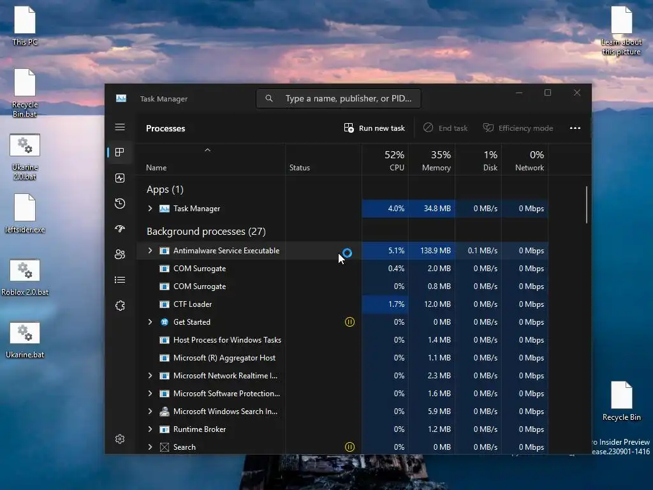
Task: Expand the Runtime Broker row
Action: 150,429
